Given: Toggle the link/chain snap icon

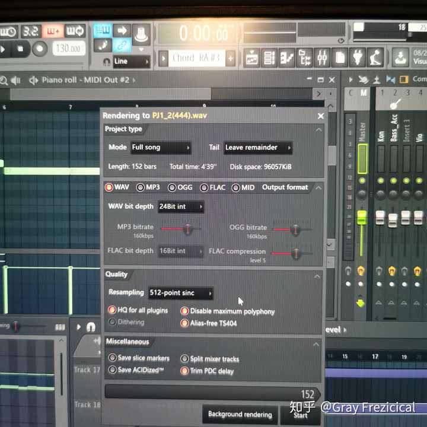Looking at the screenshot, I should tap(122, 46).
